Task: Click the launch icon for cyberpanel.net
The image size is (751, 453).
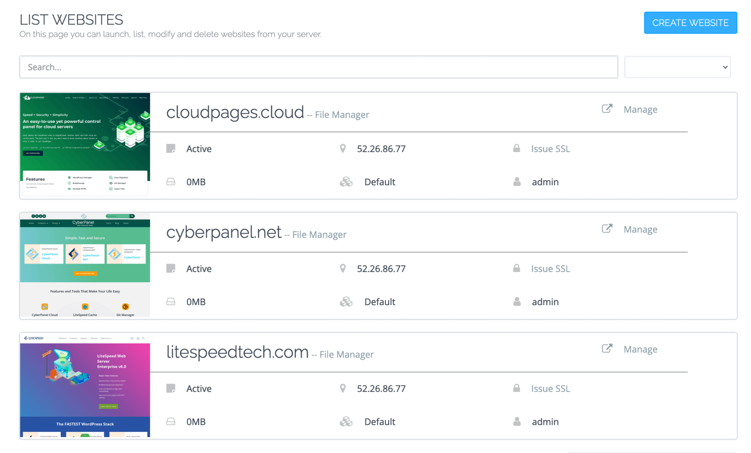Action: coord(607,228)
